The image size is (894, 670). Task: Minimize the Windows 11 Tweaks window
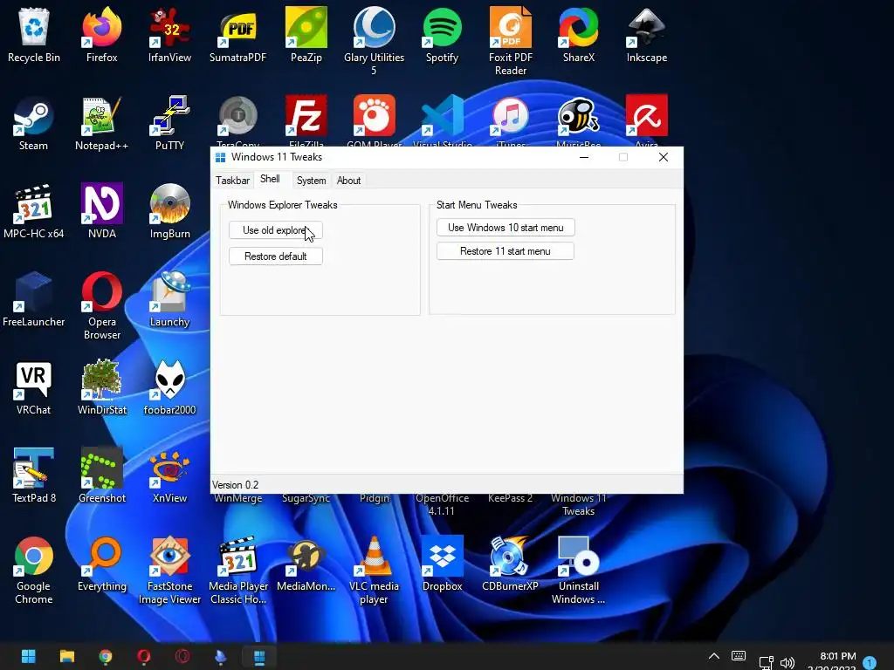[584, 157]
